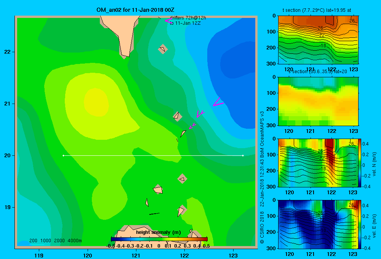Open the salinity section panel
Viewport: 381px width, 259px height.
click(318, 101)
